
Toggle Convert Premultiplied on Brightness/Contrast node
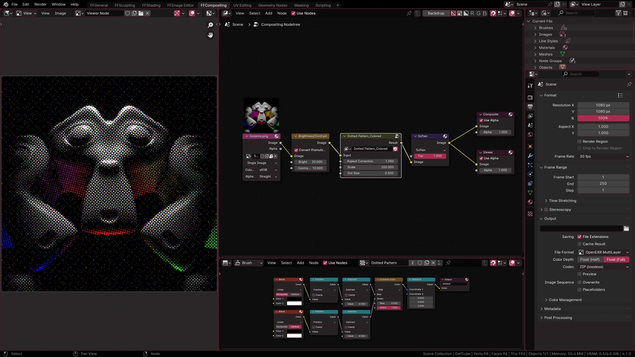point(296,150)
